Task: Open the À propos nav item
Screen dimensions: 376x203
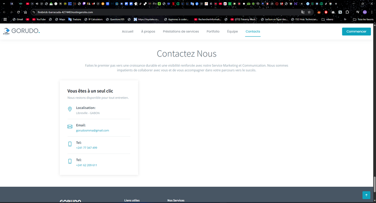Action: tap(148, 31)
